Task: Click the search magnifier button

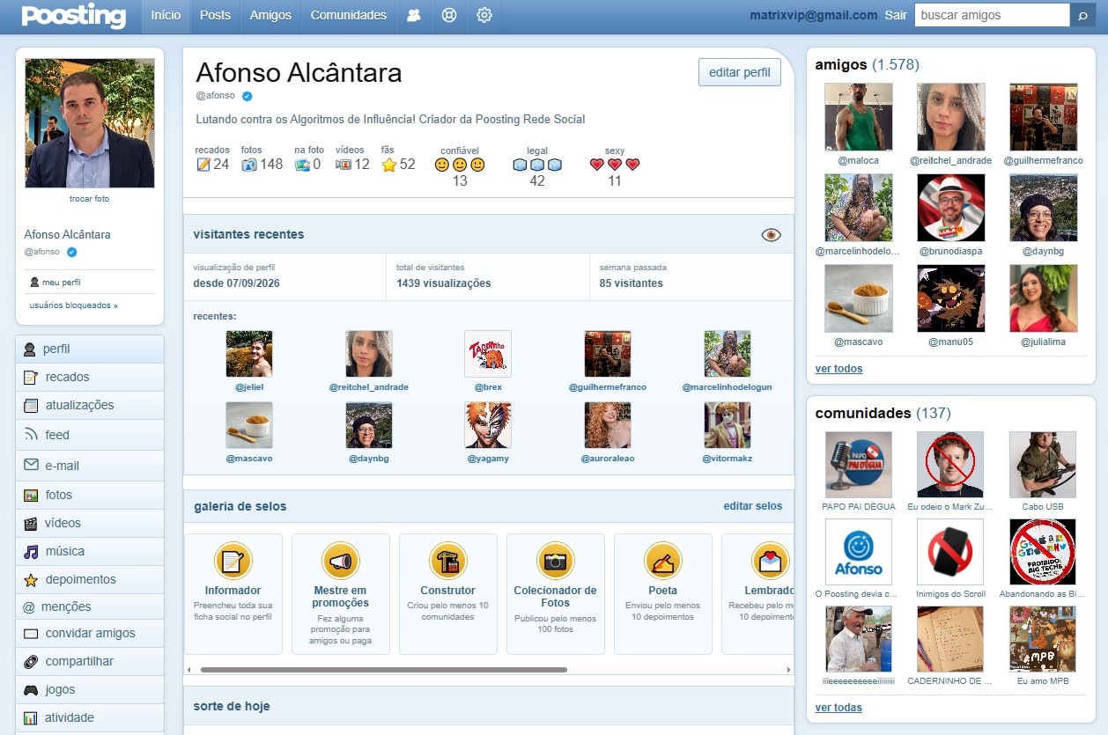Action: point(1082,15)
